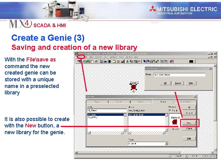The image size is (221, 165).
Task: Open the Help menu in menu bar
Action: (x=136, y=57)
